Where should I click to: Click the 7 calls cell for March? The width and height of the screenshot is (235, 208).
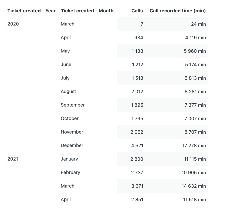142,24
